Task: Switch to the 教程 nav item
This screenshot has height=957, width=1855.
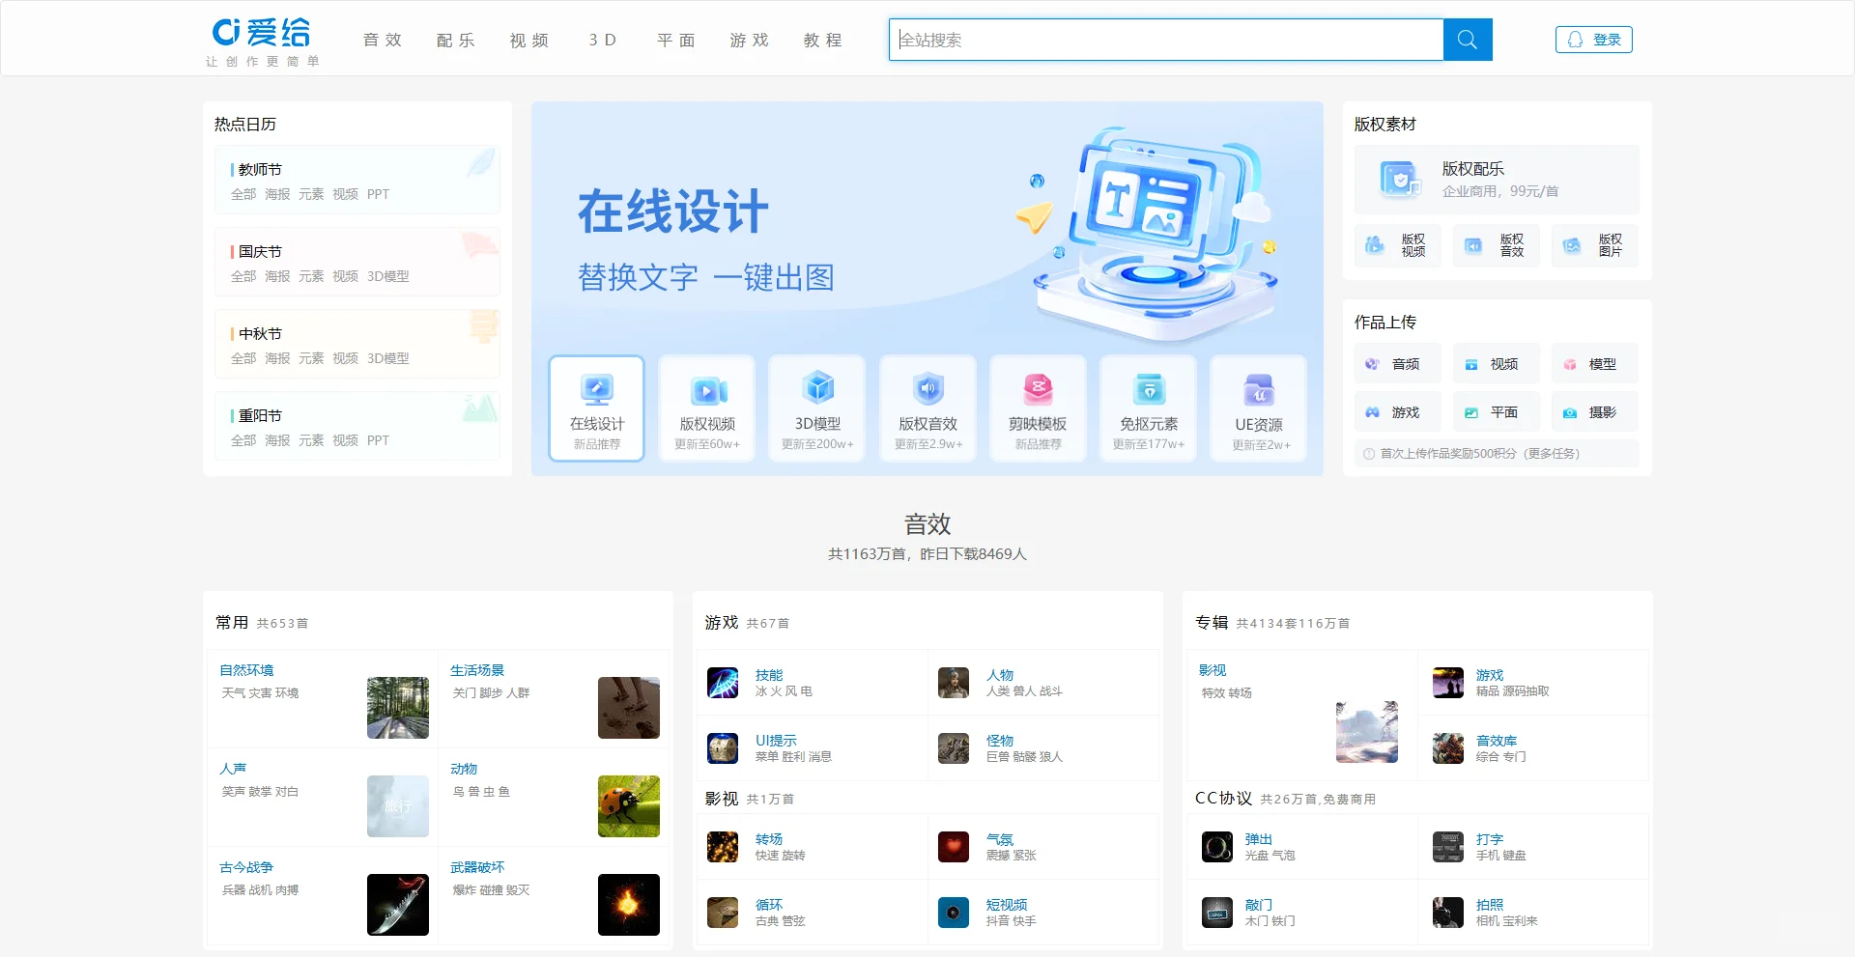Action: tap(822, 40)
